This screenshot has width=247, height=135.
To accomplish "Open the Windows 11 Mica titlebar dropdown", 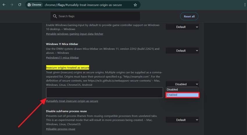I will [182, 51].
